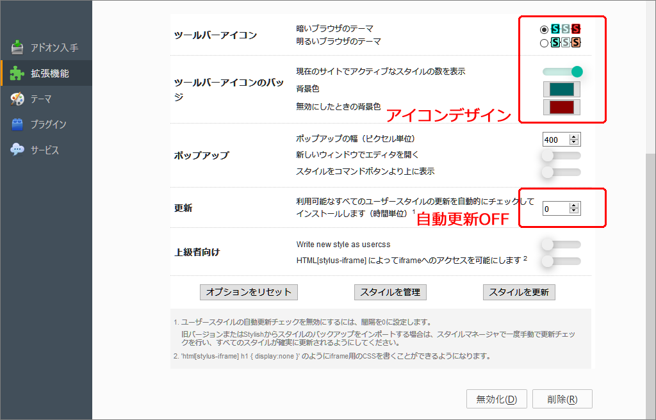Image resolution: width=656 pixels, height=420 pixels.
Task: Select the light browser theme icon radio
Action: pyautogui.click(x=544, y=43)
